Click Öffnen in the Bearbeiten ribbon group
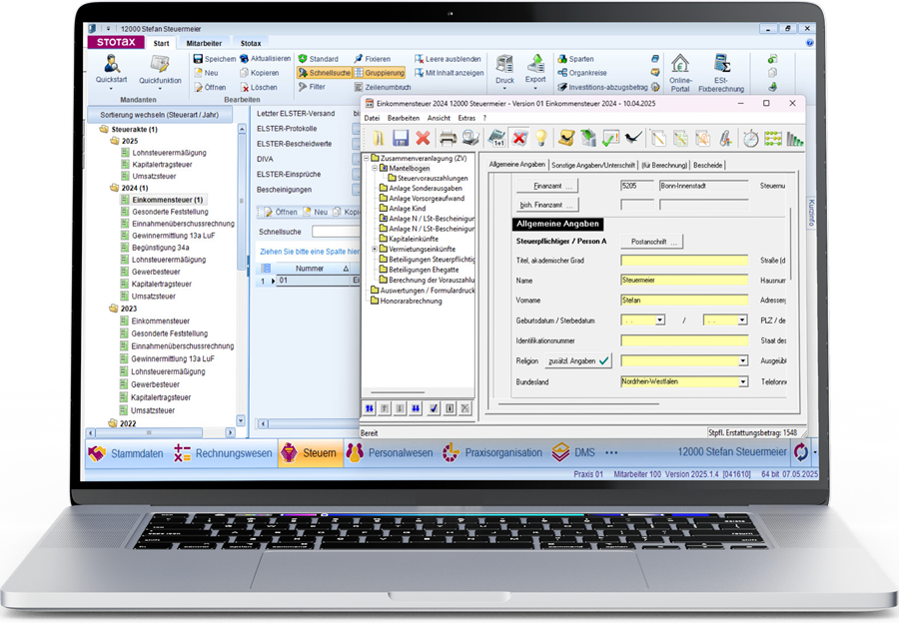899x623 pixels. click(x=210, y=87)
